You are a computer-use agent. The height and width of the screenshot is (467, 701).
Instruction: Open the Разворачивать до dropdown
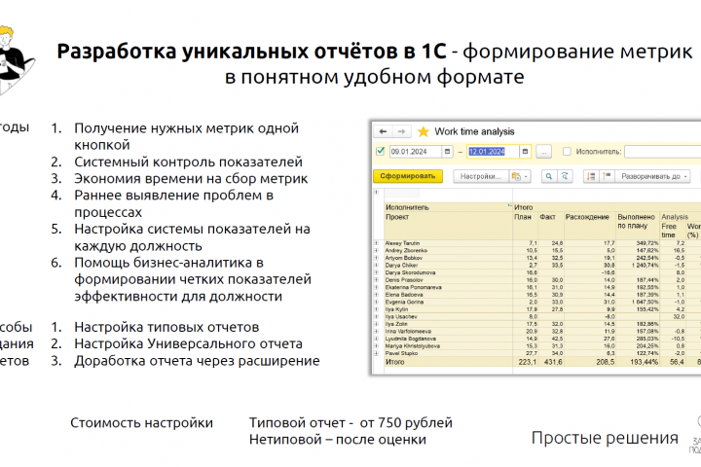point(653,176)
